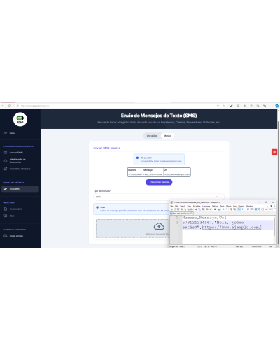This screenshot has height=350, width=280.
Task: Click the Enviar correos mail icon
Action: 6,236
